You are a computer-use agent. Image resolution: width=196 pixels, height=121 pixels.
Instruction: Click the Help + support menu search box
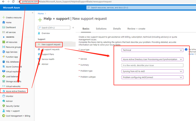click(x=54, y=28)
